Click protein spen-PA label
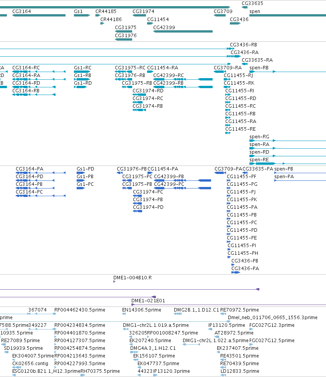Screen dimensions: 326x377 (284, 177)
